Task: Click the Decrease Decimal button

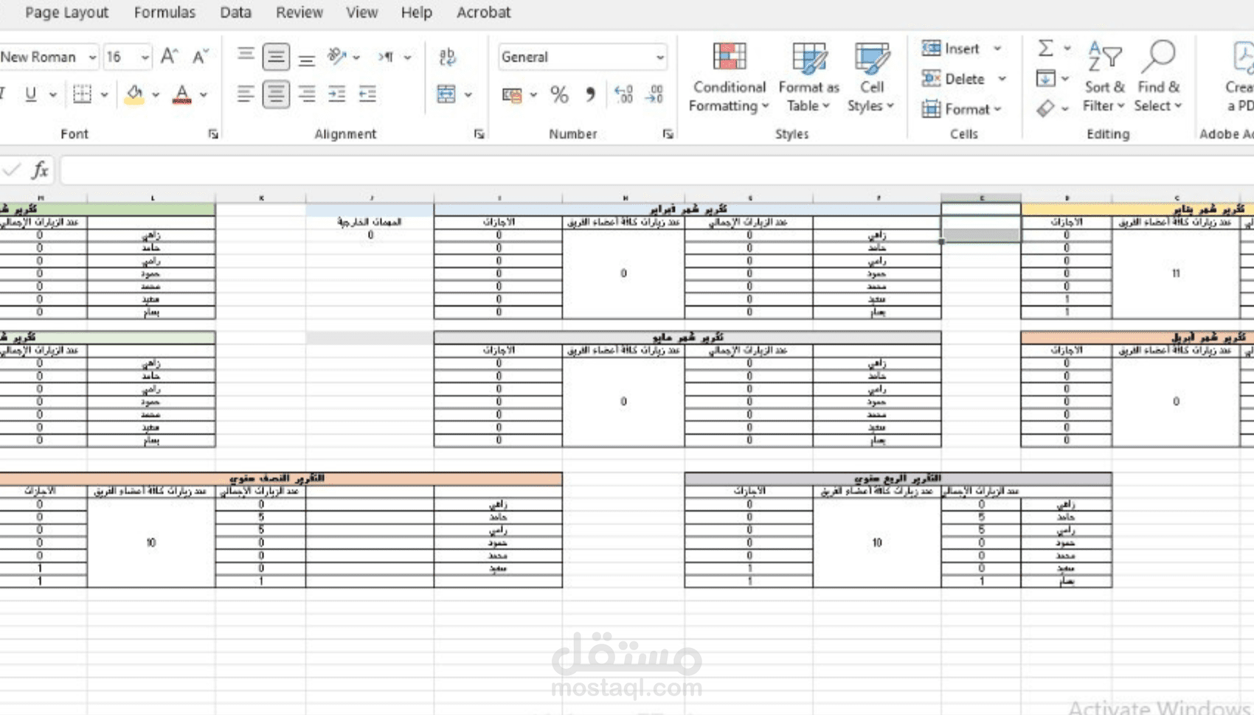Action: click(x=654, y=95)
